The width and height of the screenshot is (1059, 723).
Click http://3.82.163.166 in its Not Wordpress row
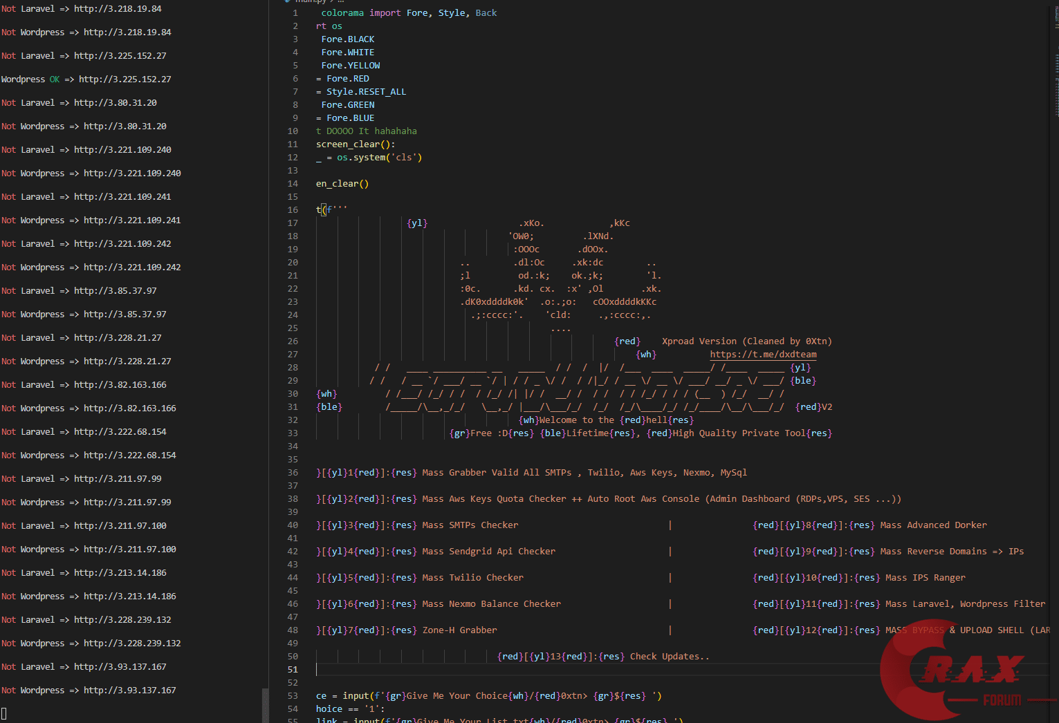(x=130, y=409)
